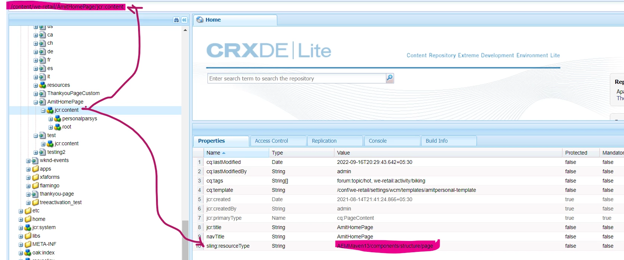This screenshot has height=260, width=624.
Task: Click the repository search input field
Action: (297, 78)
